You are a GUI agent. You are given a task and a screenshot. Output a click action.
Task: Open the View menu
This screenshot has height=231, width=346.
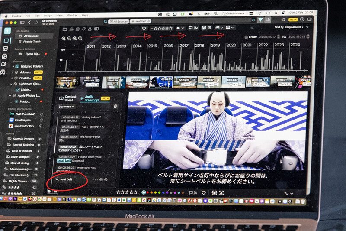click(x=59, y=16)
